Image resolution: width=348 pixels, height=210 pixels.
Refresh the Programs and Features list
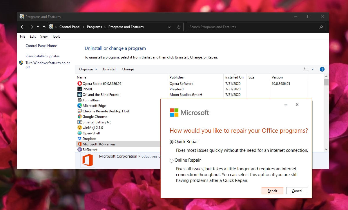point(179,27)
